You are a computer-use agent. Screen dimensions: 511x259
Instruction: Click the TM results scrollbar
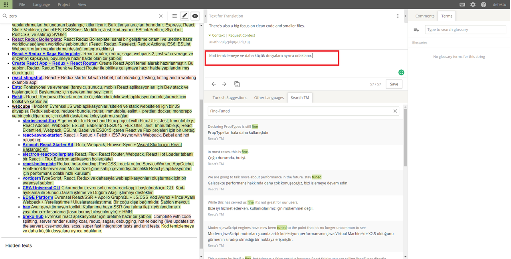[405, 138]
